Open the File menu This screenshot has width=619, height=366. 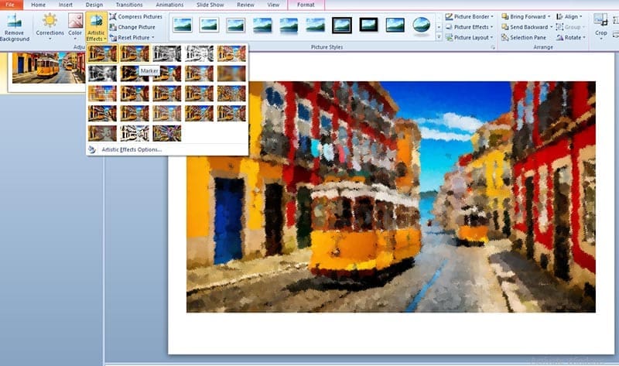pos(12,5)
